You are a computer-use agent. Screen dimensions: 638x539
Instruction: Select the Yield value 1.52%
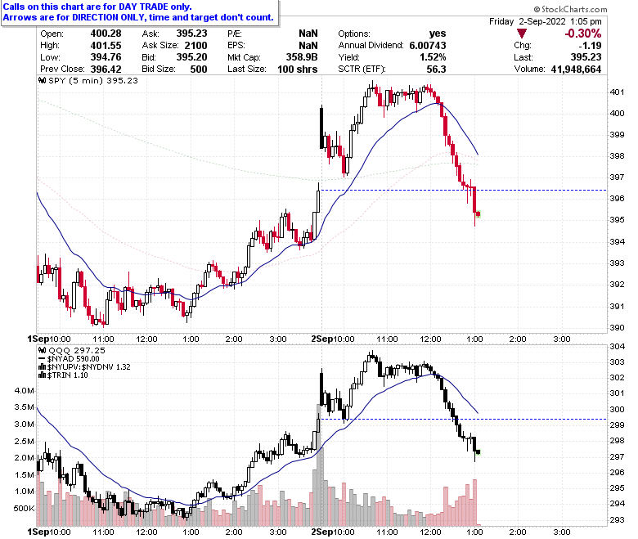pos(433,57)
